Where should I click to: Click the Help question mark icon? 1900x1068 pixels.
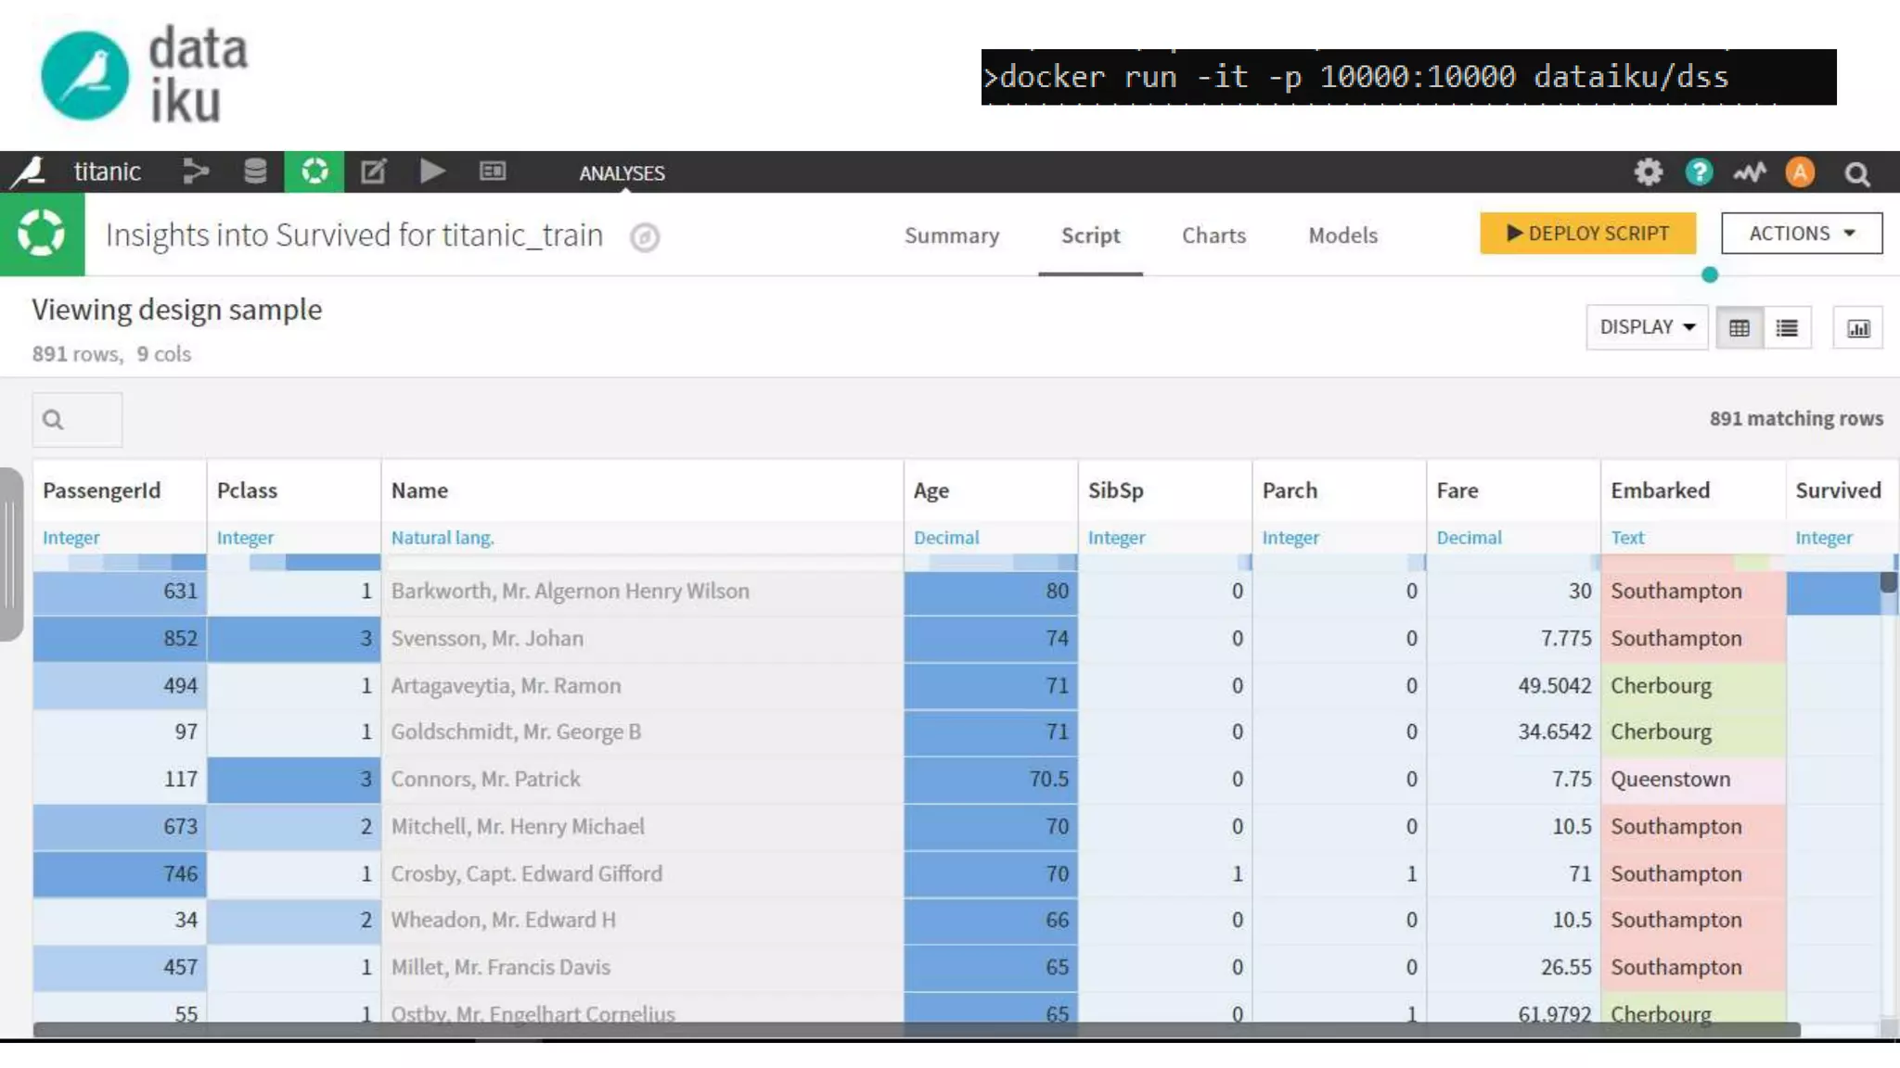(1698, 172)
